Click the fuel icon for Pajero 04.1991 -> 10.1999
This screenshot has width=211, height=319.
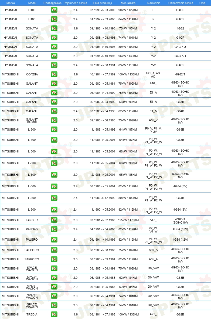(54, 240)
